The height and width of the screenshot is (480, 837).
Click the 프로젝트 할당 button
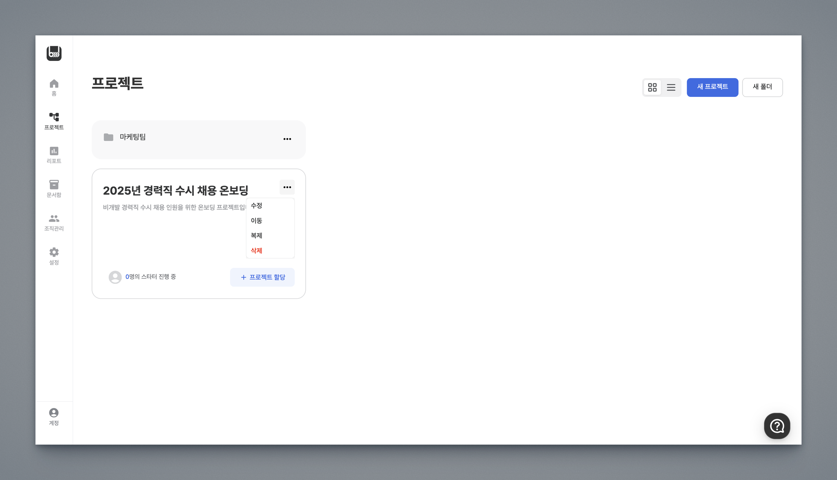coord(262,277)
